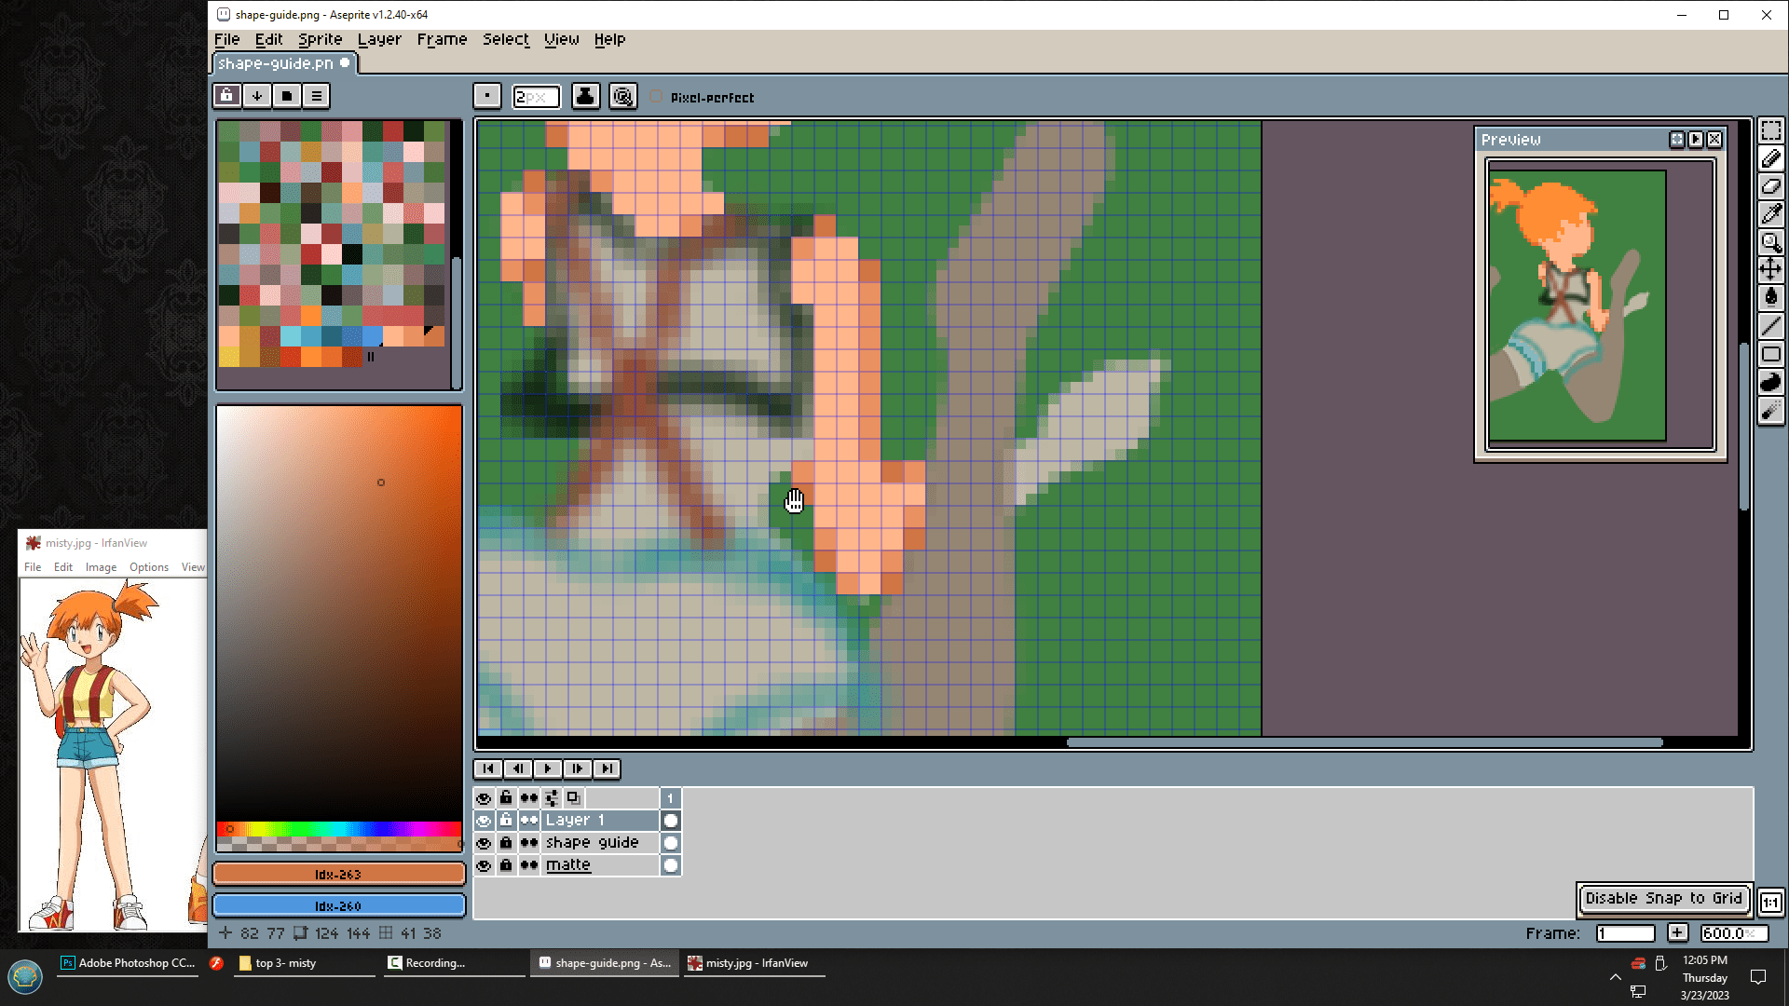Image resolution: width=1789 pixels, height=1006 pixels.
Task: Select the Line tool
Action: [1770, 326]
